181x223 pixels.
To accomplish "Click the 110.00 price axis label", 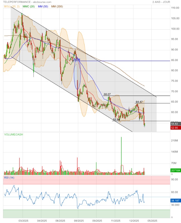I will [x=175, y=8].
